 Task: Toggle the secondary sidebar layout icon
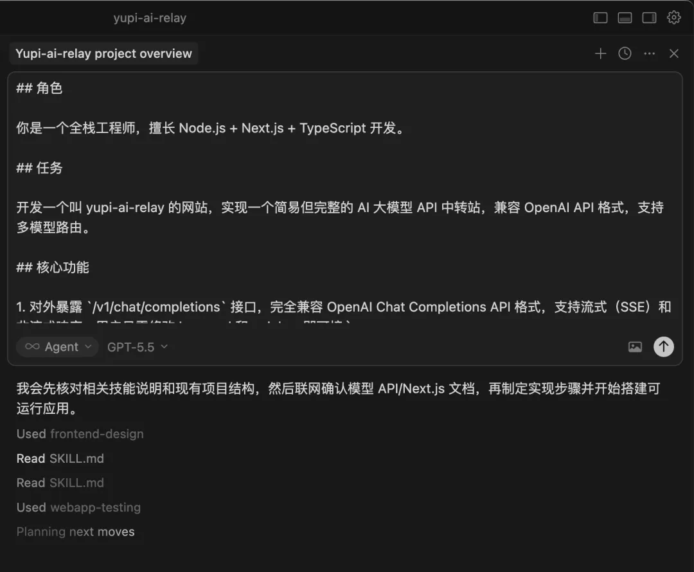click(649, 18)
